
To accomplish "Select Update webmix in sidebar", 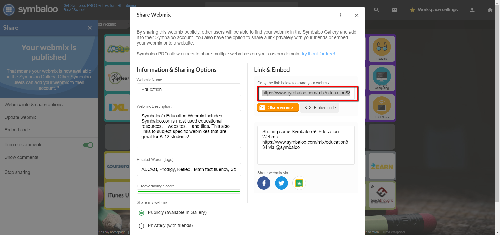I will coord(20,117).
